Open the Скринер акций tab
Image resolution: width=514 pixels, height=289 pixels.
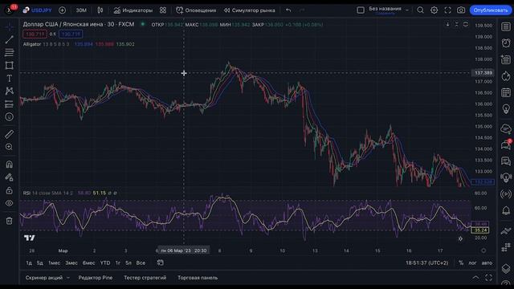44,278
